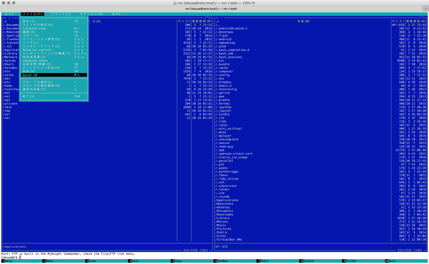
Task: Select Relative symlink menu entry
Action: tap(54, 50)
